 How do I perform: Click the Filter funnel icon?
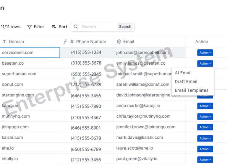[x=29, y=27]
